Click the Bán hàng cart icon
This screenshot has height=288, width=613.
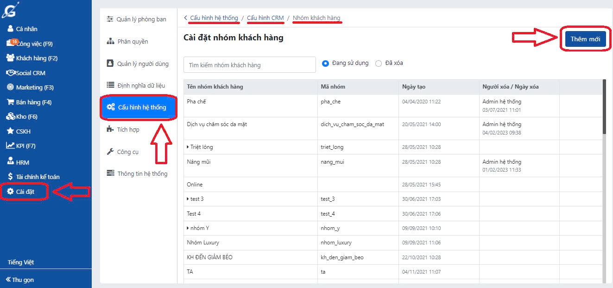tap(10, 102)
